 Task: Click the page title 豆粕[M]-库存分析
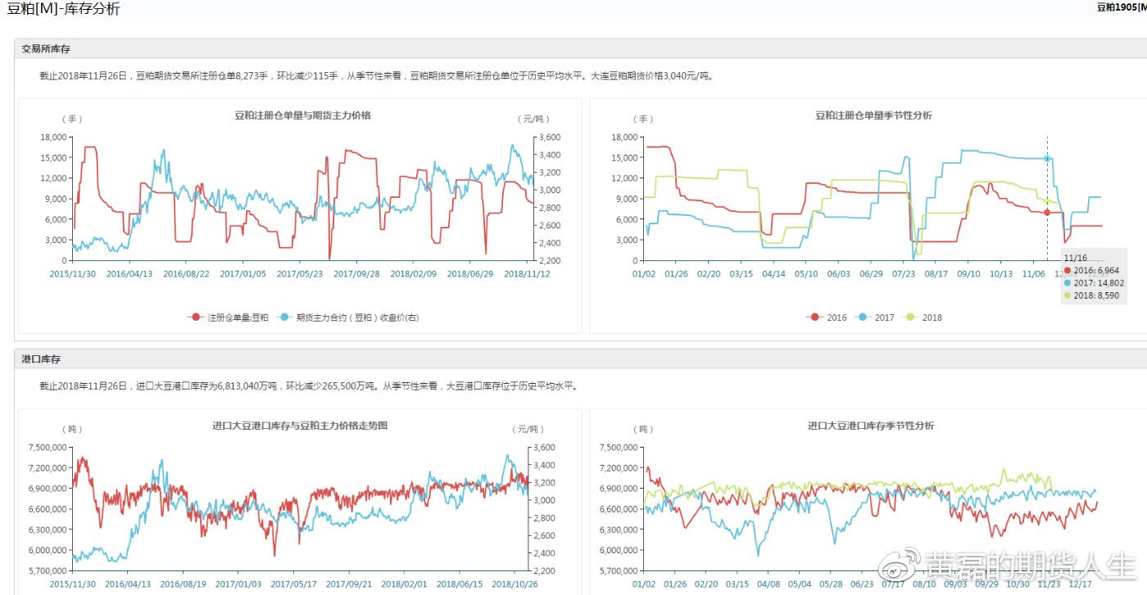click(x=63, y=9)
